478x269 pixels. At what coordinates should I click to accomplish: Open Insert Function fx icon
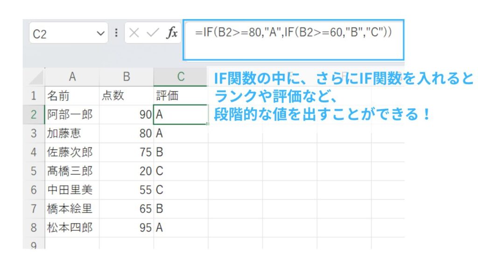tap(172, 33)
